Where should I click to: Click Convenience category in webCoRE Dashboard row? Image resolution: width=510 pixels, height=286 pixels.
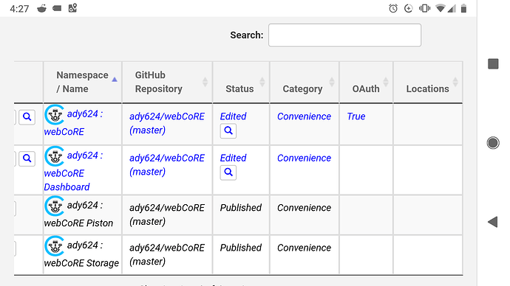click(x=304, y=158)
